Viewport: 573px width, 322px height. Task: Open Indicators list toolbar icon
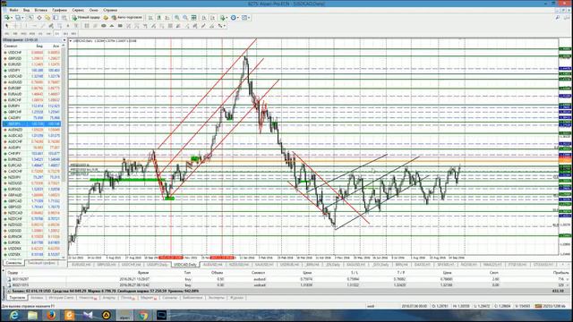[223, 18]
